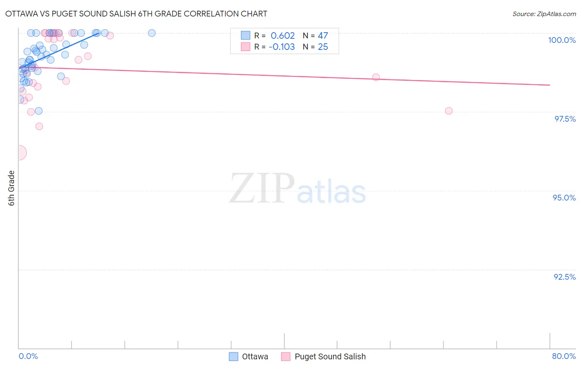The width and height of the screenshot is (581, 368).
Task: Click the 95.0% y-axis label
Action: [x=564, y=198]
